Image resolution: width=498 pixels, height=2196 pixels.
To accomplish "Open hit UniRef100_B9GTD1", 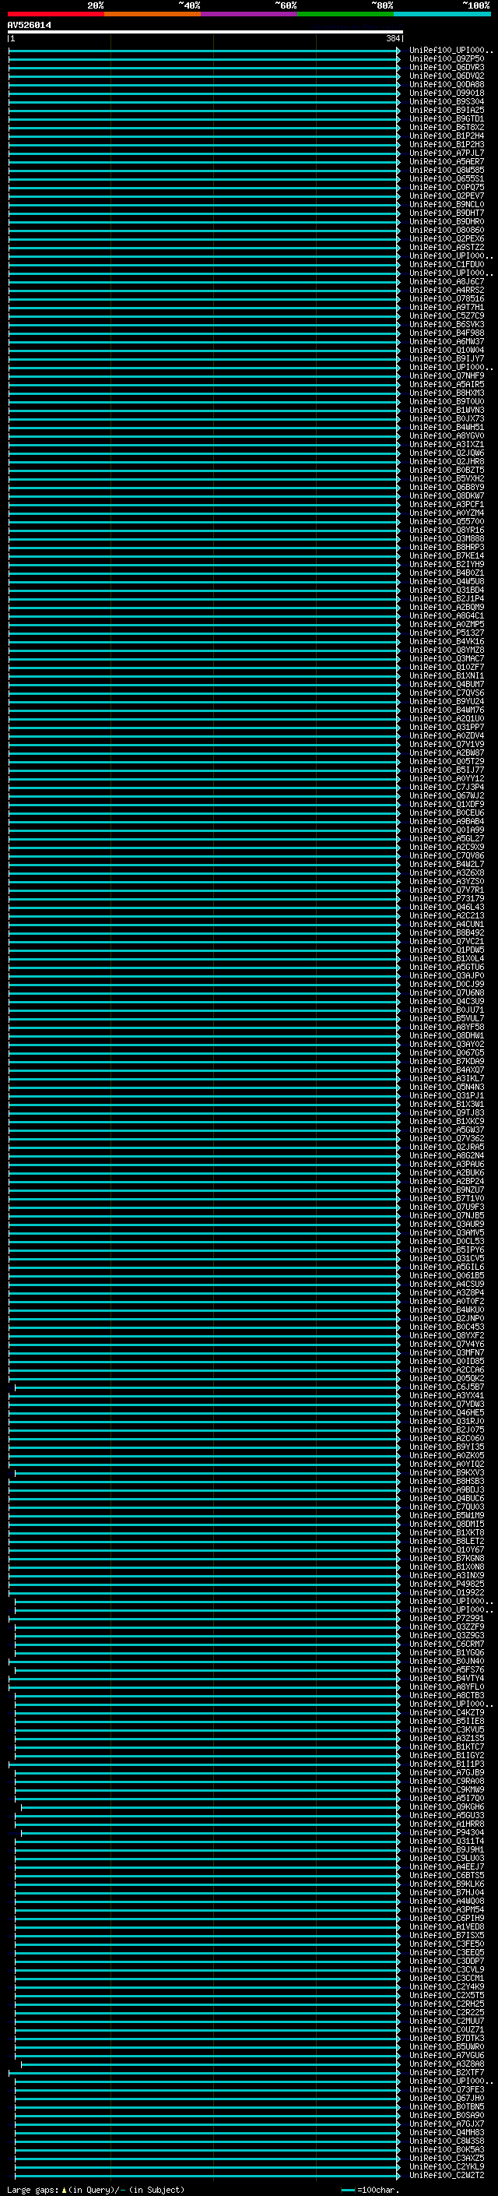I will click(x=446, y=119).
